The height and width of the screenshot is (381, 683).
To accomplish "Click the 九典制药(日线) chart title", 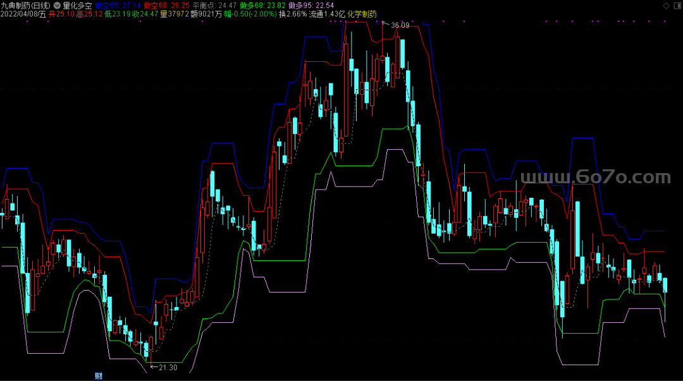I will click(x=26, y=6).
